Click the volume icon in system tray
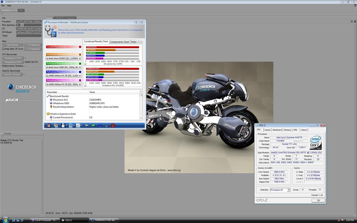357x223 pixels. (x=342, y=220)
